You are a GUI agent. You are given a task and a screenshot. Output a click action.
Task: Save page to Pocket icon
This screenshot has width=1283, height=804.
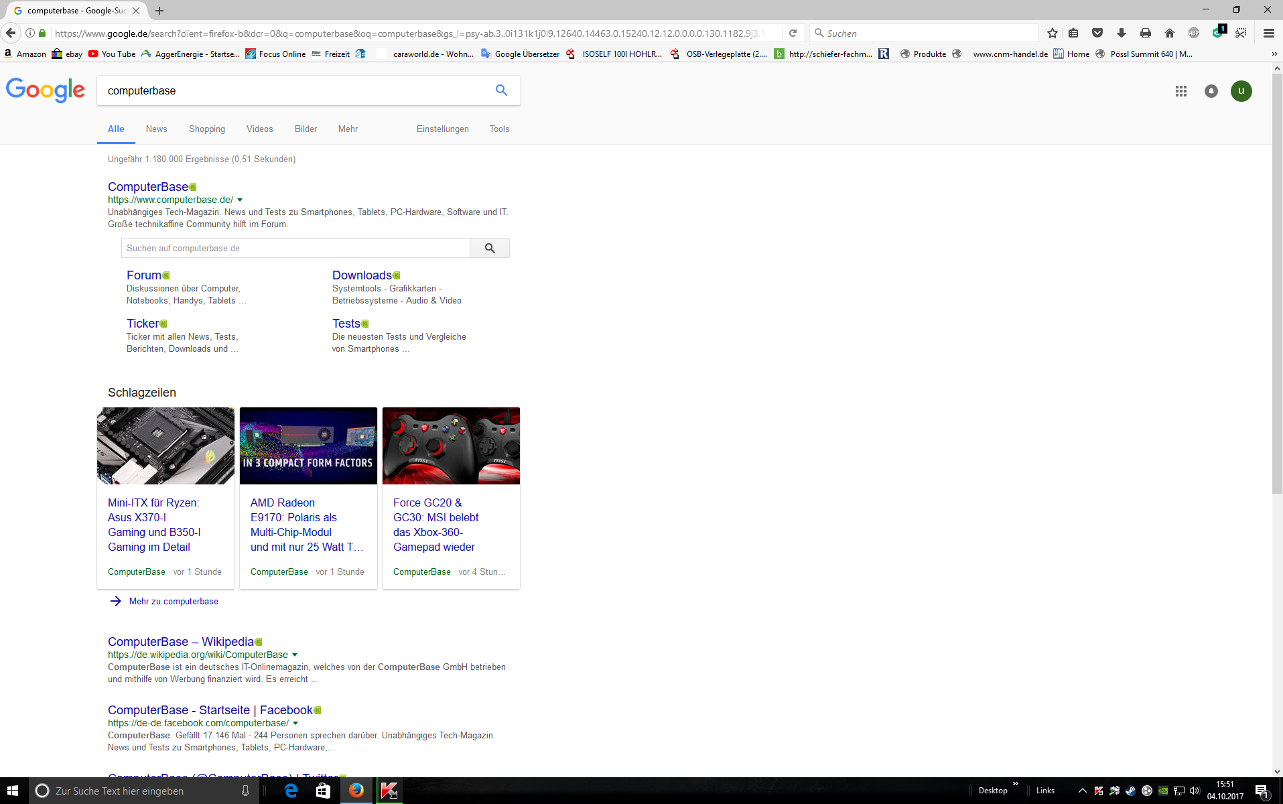click(1097, 33)
